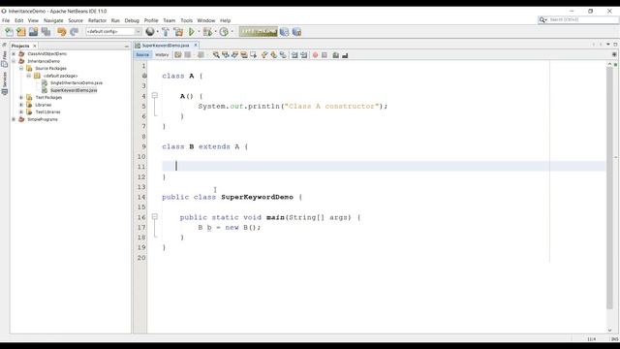Click the Shift Line Right icon
The width and height of the screenshot is (620, 349).
tap(303, 55)
